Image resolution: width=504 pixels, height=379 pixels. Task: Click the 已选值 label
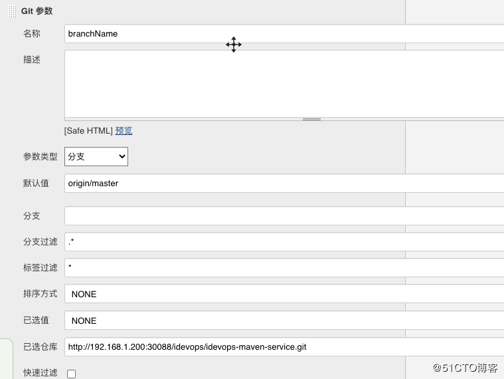pos(36,320)
